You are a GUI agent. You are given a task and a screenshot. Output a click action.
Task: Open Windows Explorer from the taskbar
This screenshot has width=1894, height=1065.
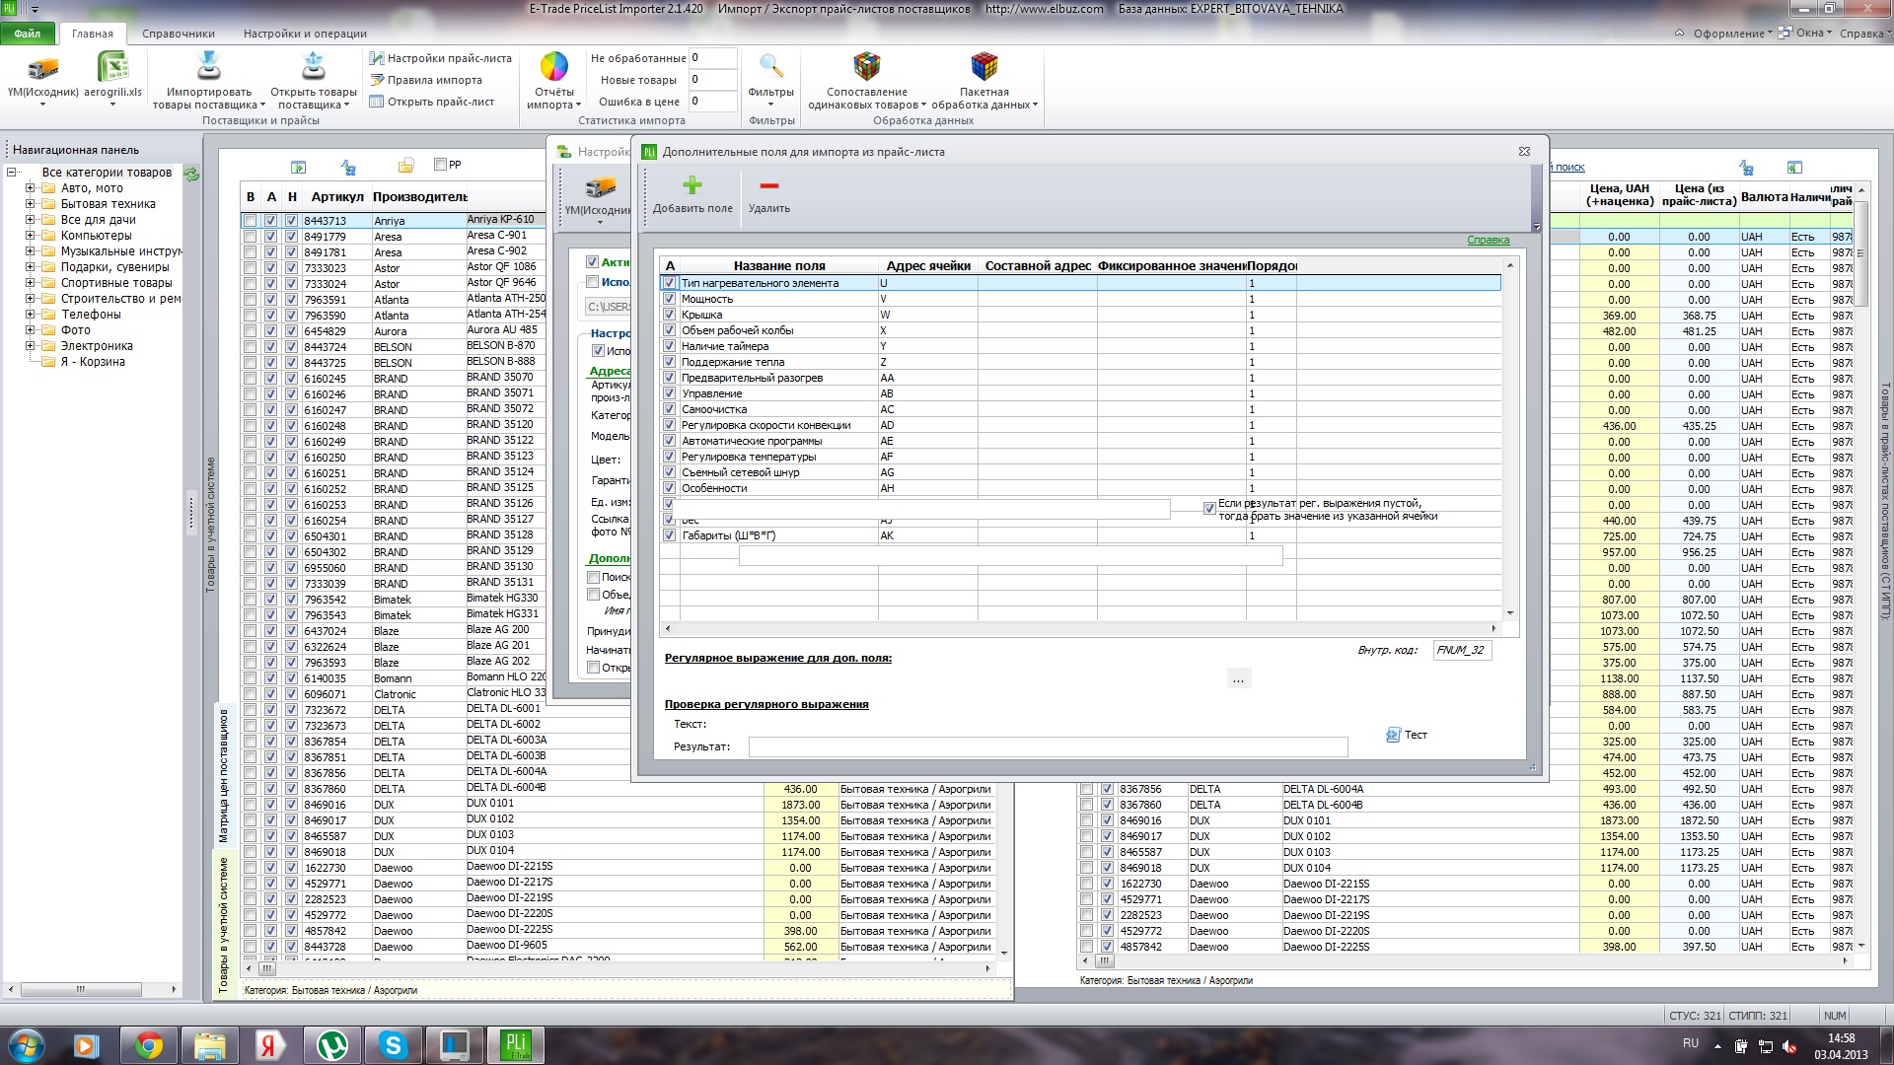[209, 1045]
